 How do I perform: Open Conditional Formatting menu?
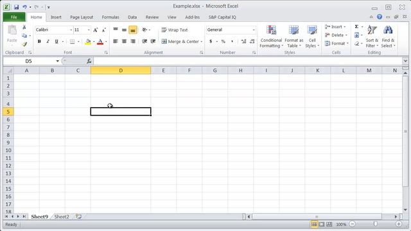pyautogui.click(x=271, y=37)
